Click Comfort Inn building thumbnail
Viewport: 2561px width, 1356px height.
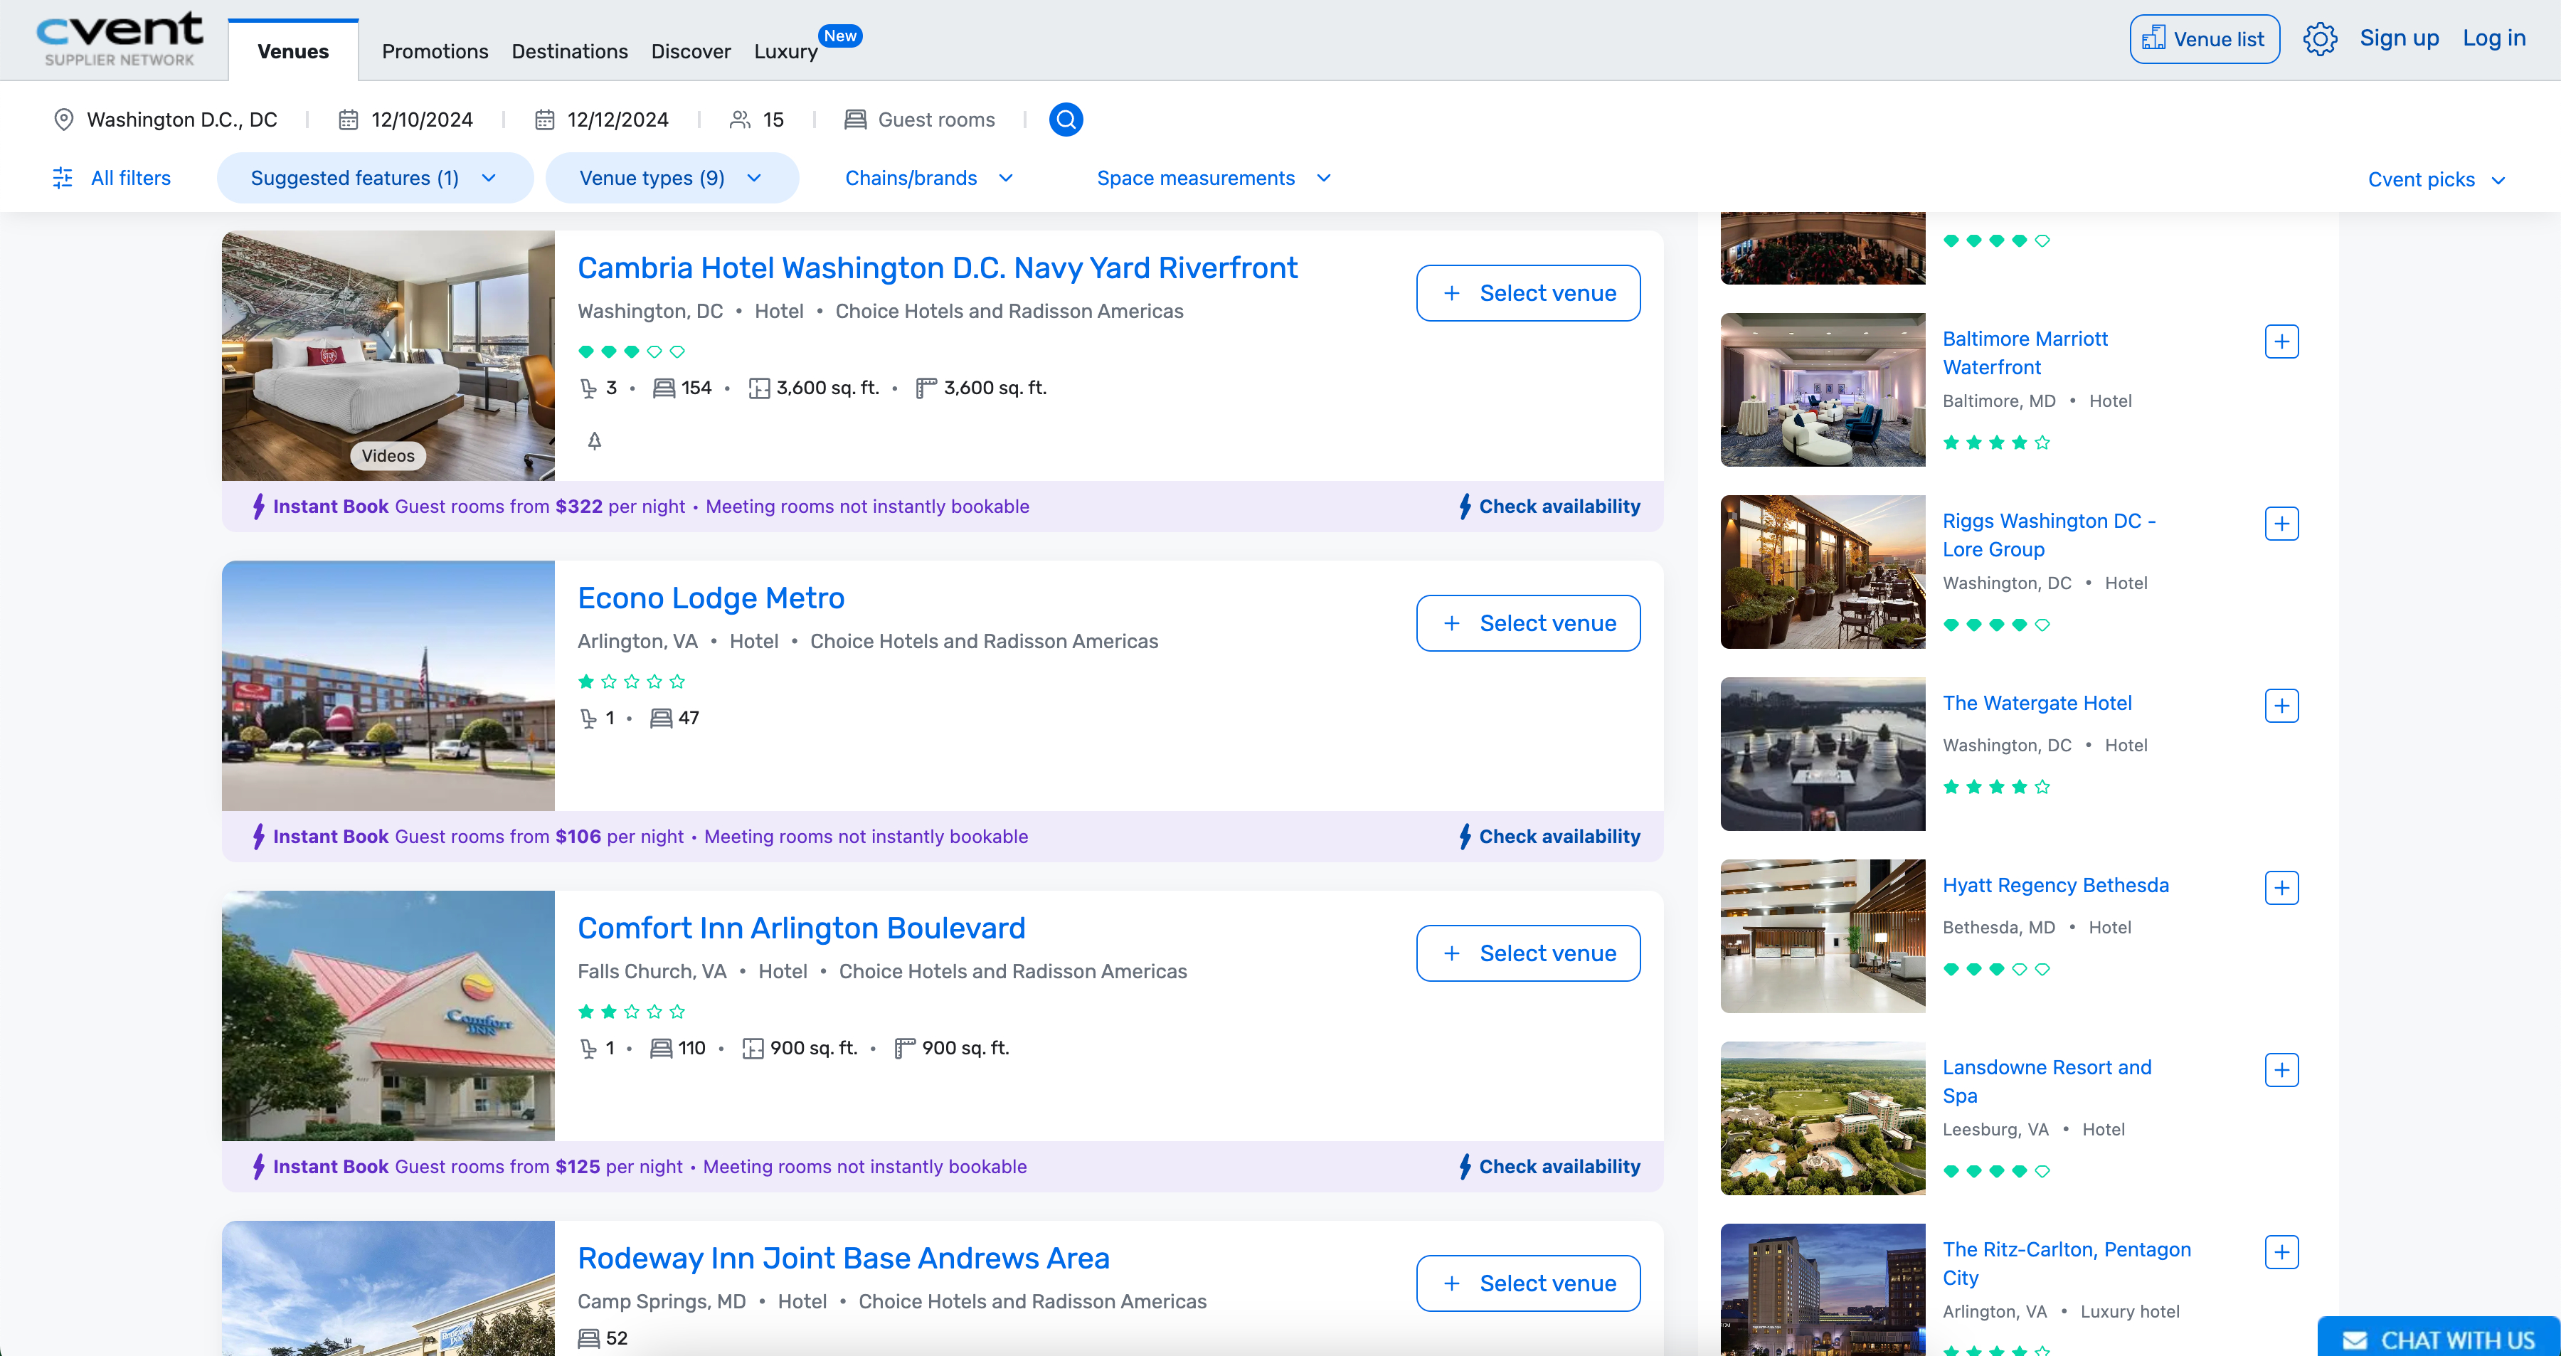388,1016
